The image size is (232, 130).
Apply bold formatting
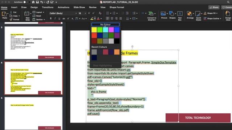click(51, 18)
